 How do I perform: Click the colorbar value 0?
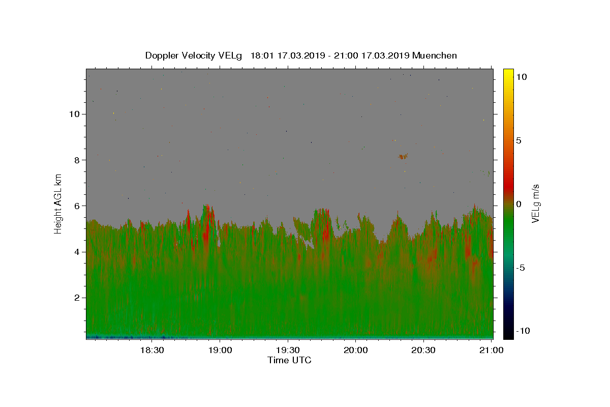518,204
